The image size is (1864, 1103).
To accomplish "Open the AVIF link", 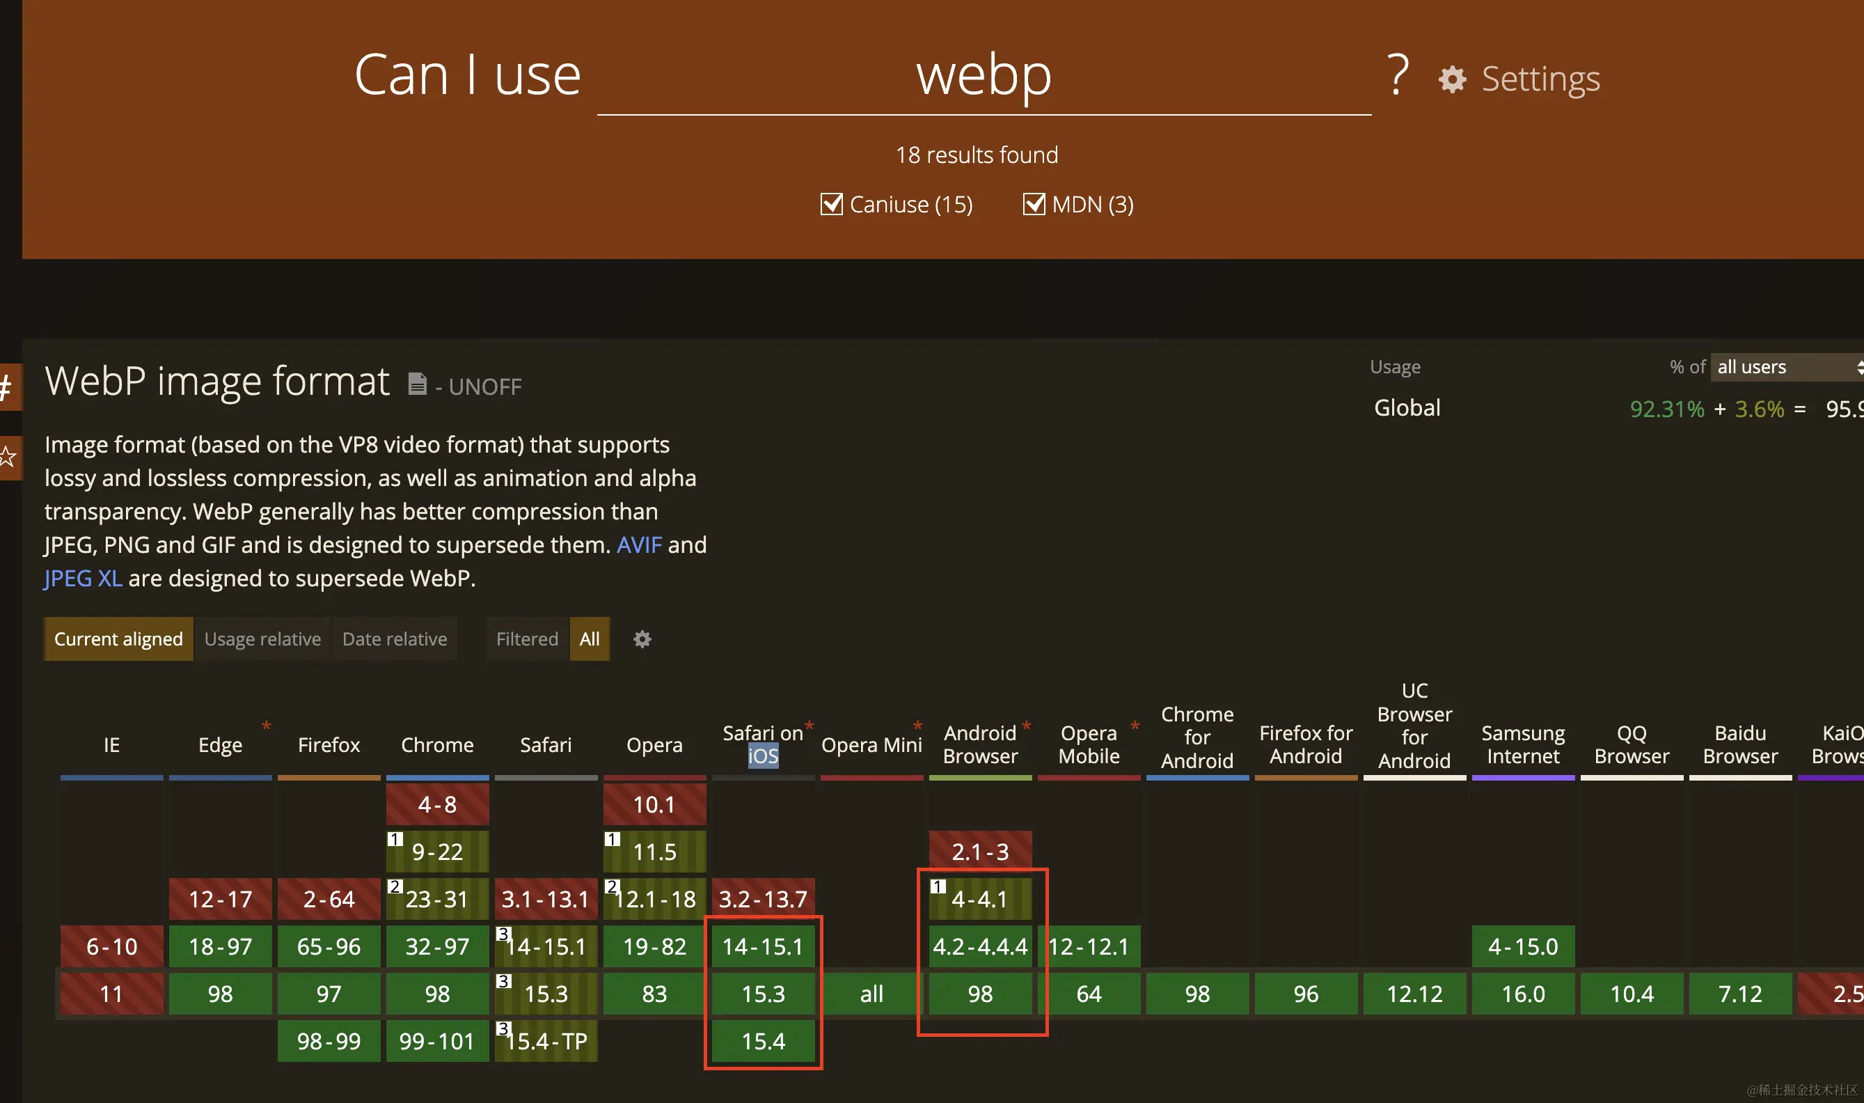I will tap(639, 545).
